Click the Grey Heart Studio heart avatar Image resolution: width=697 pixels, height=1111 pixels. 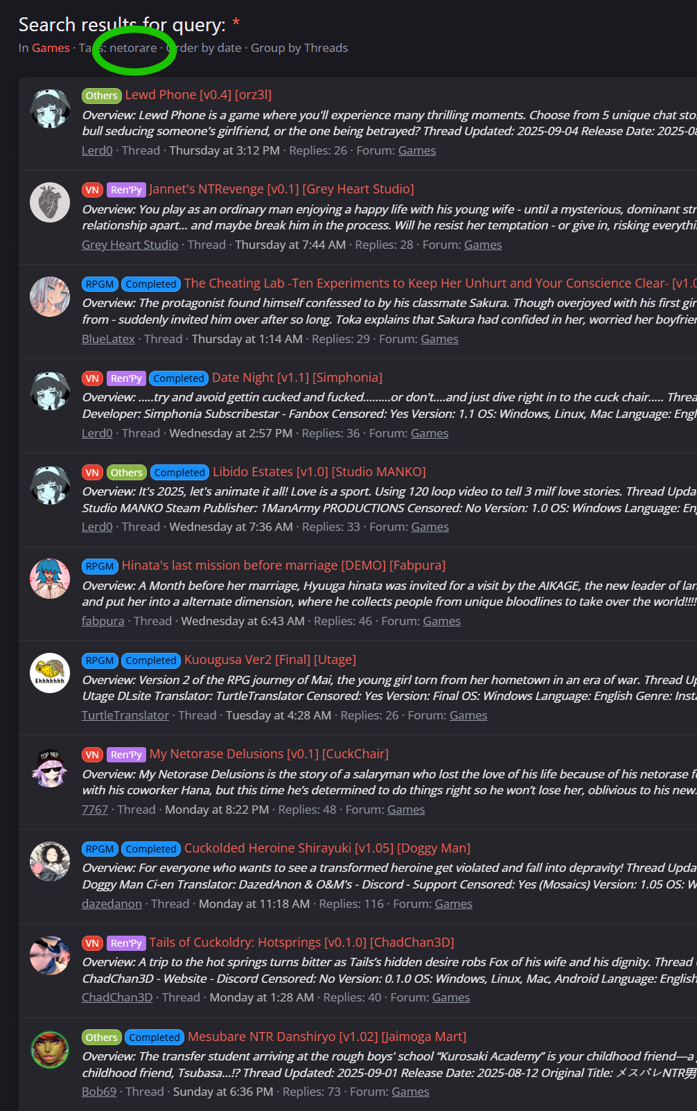pos(50,202)
